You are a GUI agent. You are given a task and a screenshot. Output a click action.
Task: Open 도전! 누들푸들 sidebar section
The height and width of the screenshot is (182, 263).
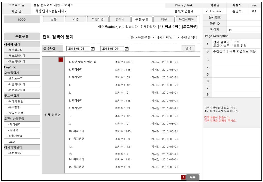[x=22, y=119]
